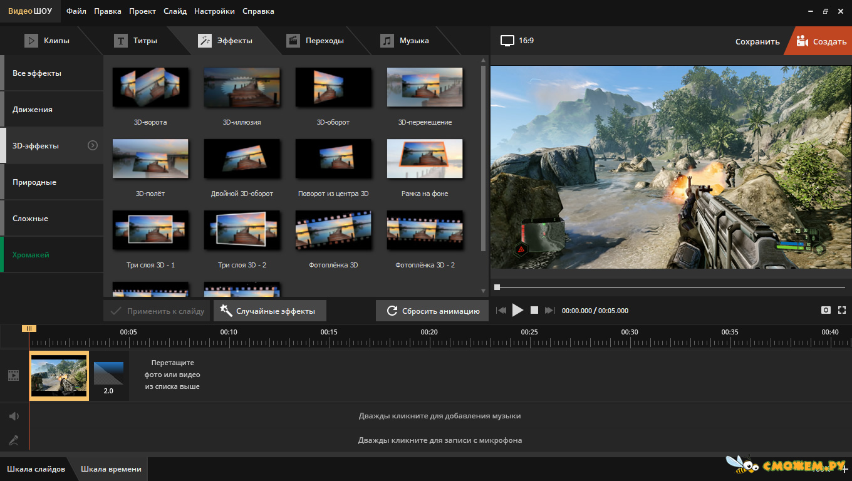Select the Все эффекты category
Viewport: 852px width, 481px height.
click(x=51, y=73)
